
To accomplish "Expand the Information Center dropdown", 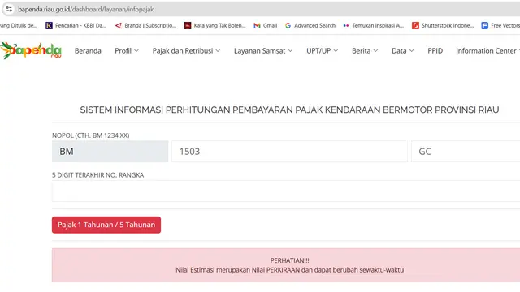I will 487,50.
